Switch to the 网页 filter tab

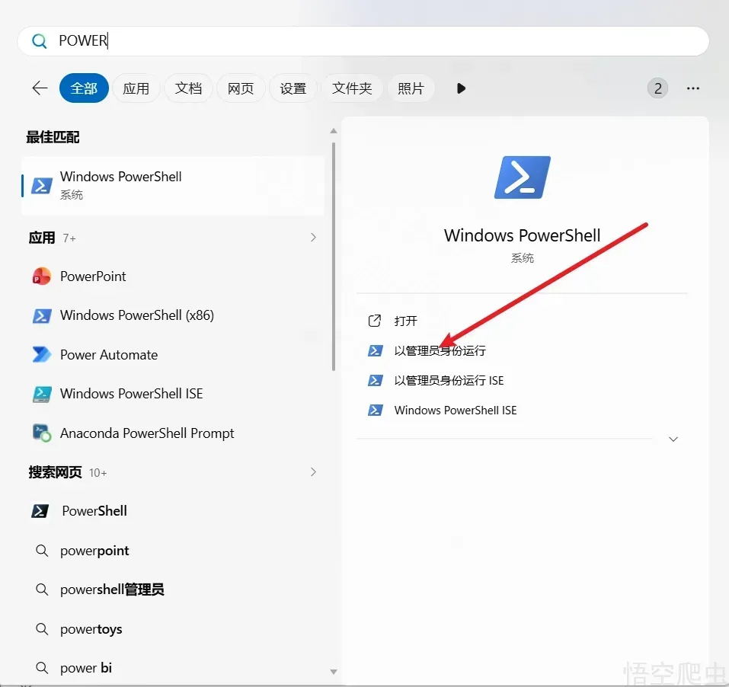click(241, 88)
